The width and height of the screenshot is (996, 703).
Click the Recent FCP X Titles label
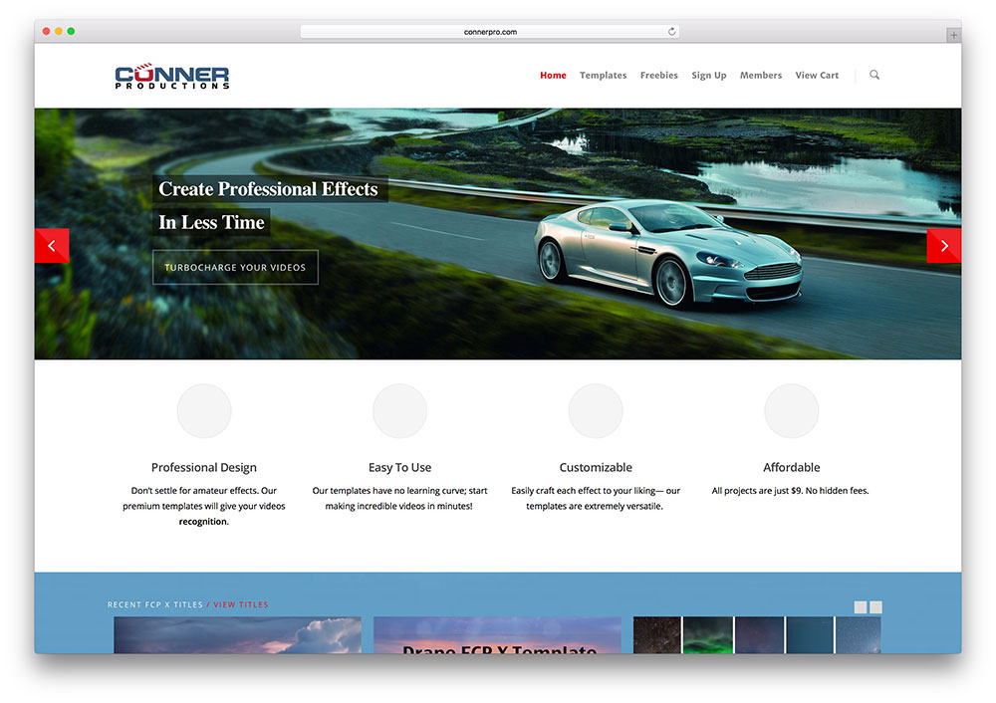pyautogui.click(x=155, y=604)
